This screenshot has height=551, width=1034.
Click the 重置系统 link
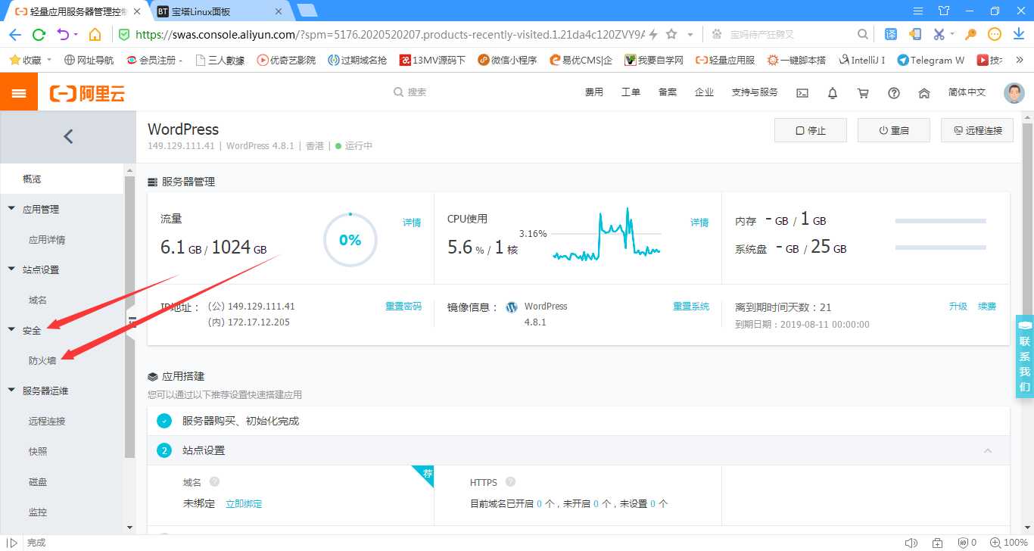691,307
